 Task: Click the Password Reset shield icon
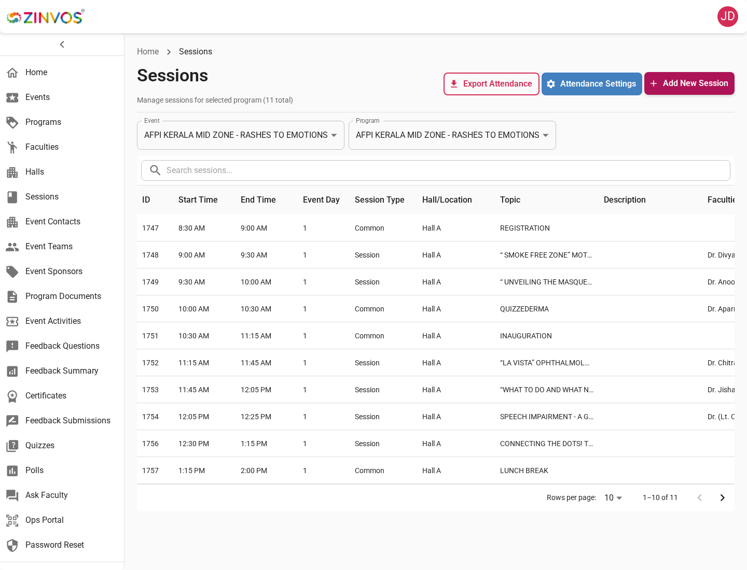pyautogui.click(x=12, y=545)
